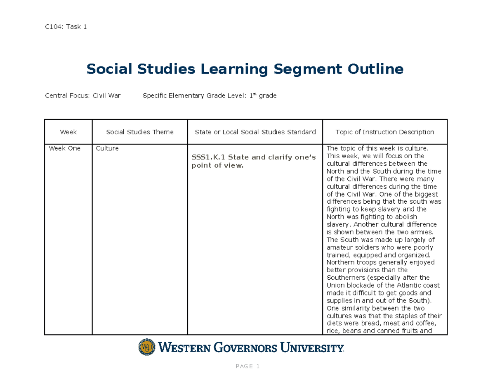Select the 'Culture' cell under Social Studies Theme

click(x=107, y=148)
